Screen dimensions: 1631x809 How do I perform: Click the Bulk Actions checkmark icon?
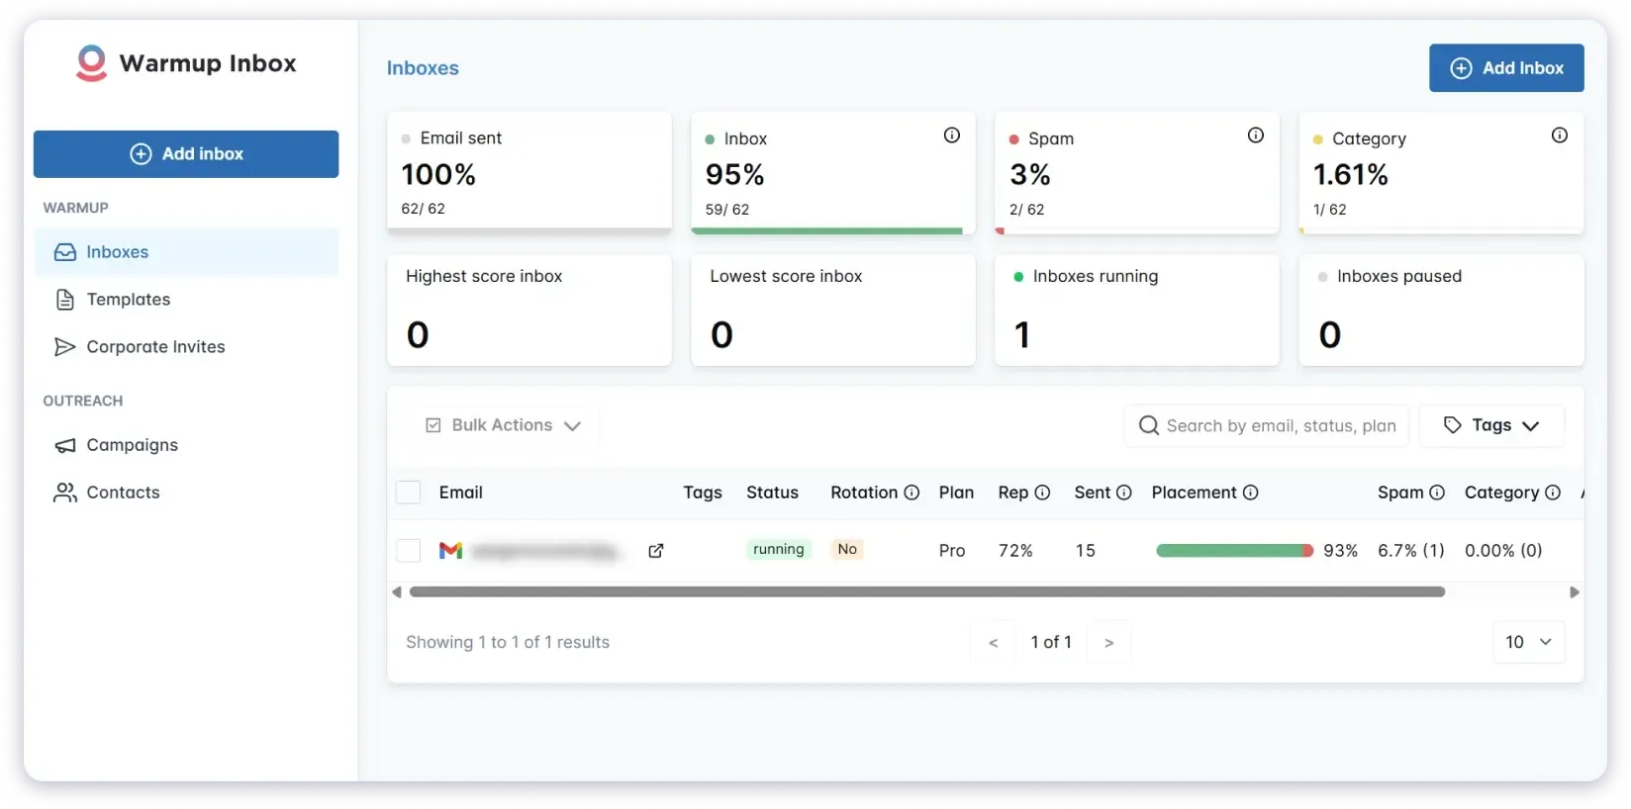433,425
